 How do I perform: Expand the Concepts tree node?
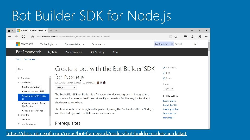click(x=19, y=119)
